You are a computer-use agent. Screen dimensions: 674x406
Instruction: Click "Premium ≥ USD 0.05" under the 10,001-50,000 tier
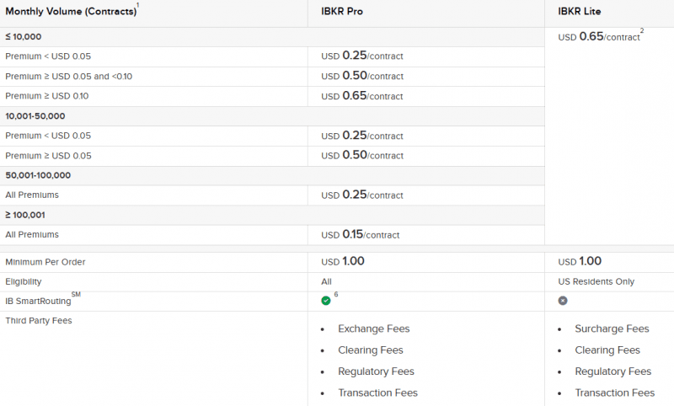tap(48, 156)
